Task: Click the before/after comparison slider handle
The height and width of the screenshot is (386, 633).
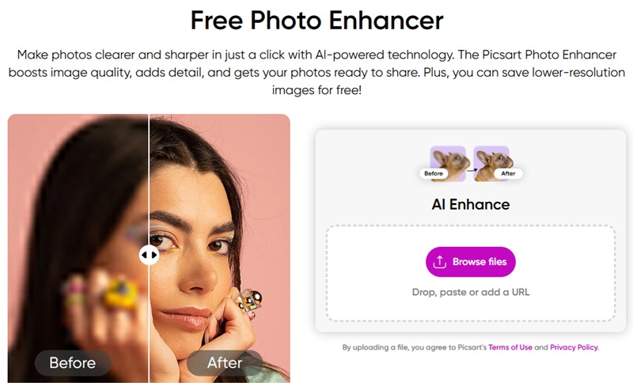Action: click(149, 255)
